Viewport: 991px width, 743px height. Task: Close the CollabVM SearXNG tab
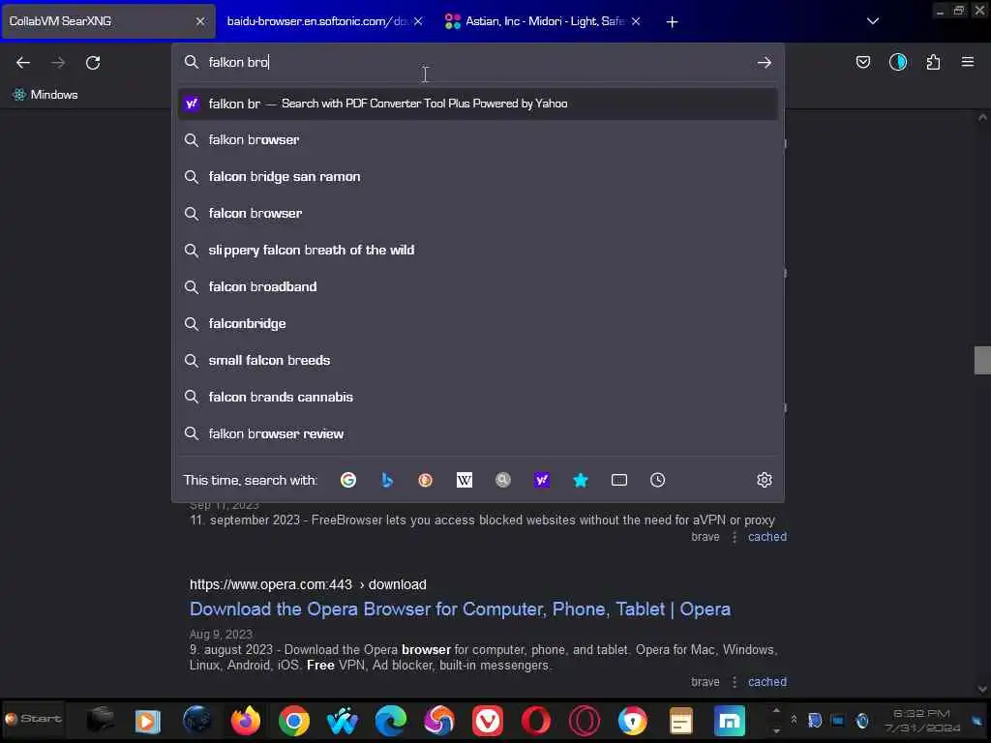[200, 21]
